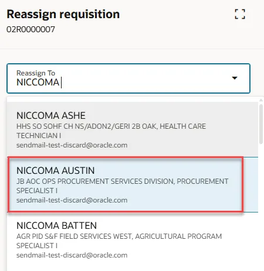Click the TECHNICIAN I job title text
The width and height of the screenshot is (264, 271).
(x=39, y=136)
